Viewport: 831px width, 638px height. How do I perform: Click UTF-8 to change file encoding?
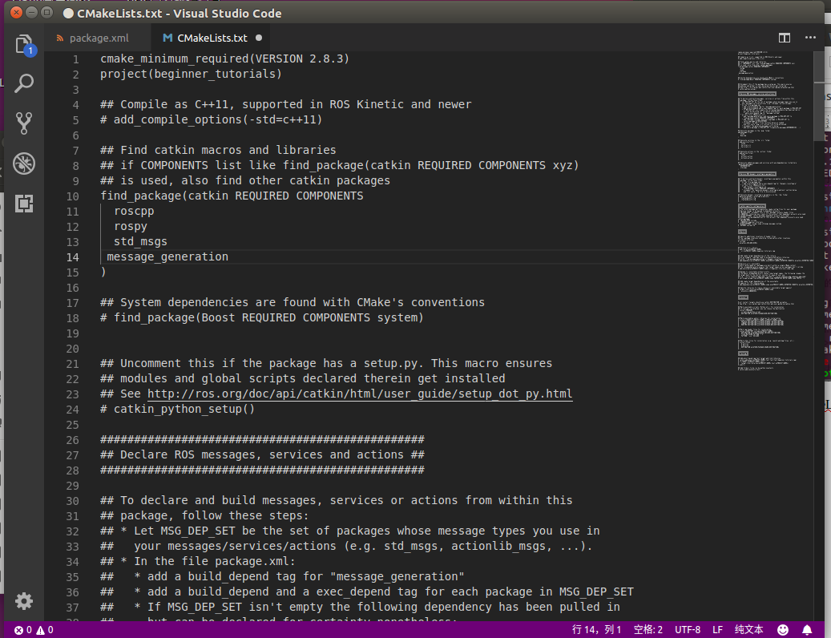[x=688, y=629]
